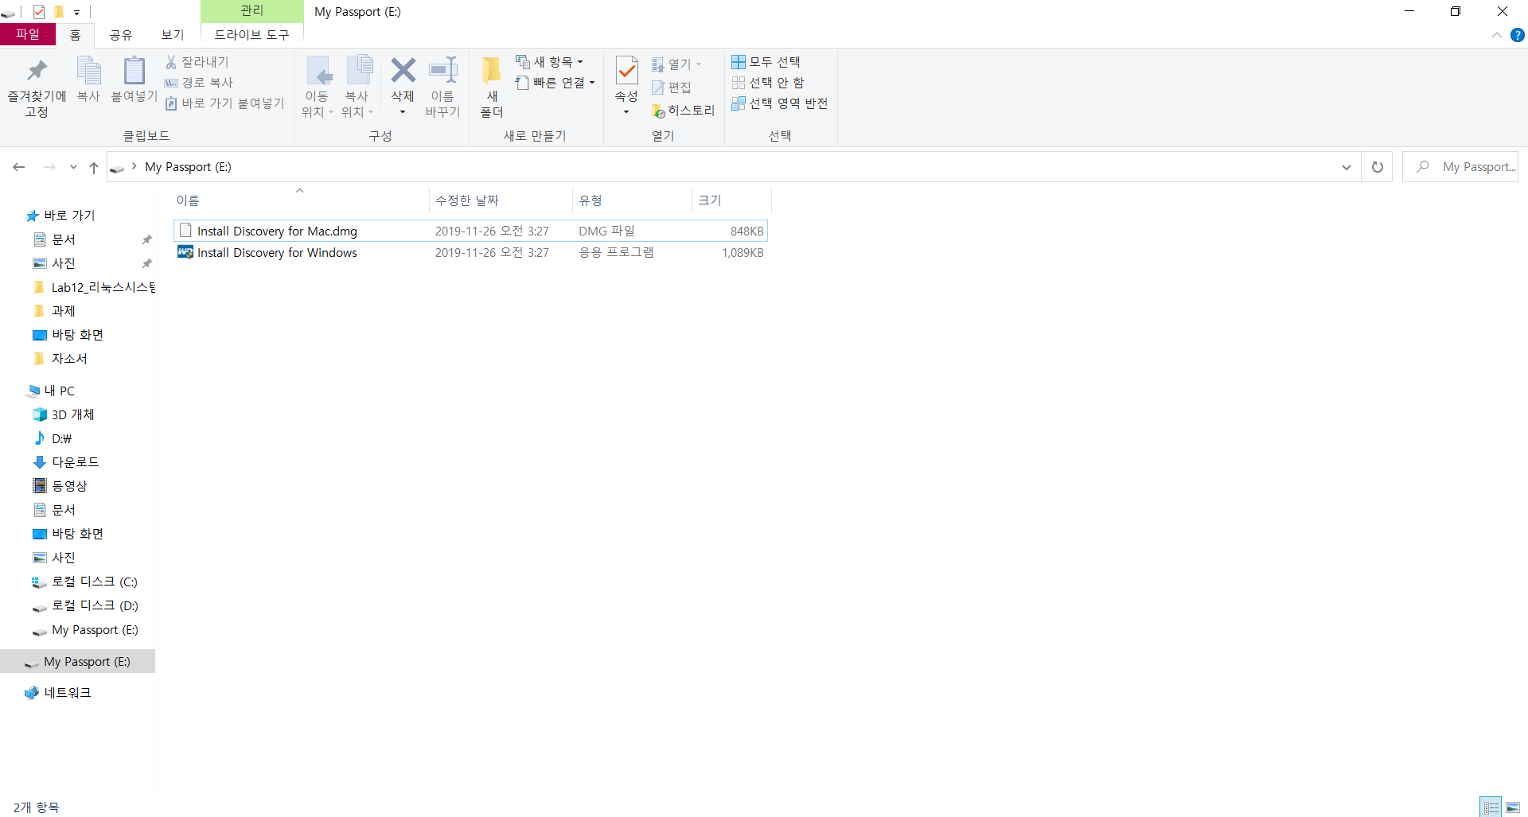Click properties icon in Quick Access Toolbar

tap(39, 12)
